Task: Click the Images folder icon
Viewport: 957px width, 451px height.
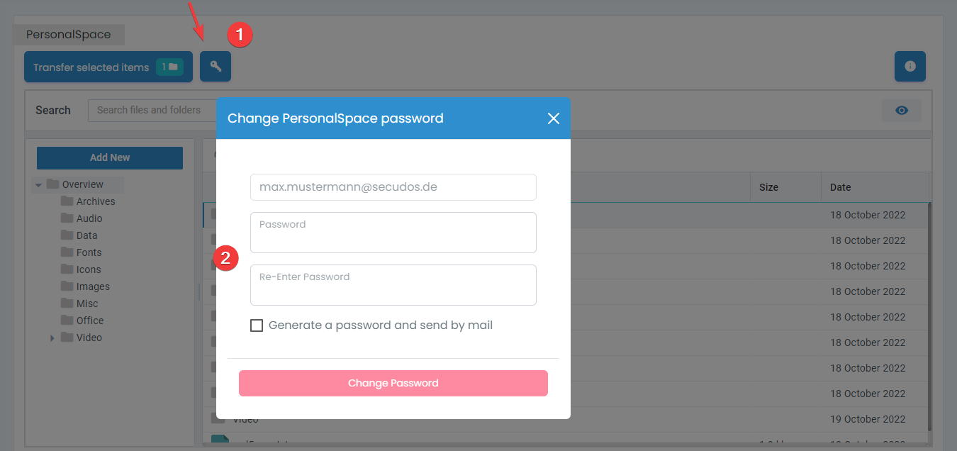Action: (x=67, y=286)
